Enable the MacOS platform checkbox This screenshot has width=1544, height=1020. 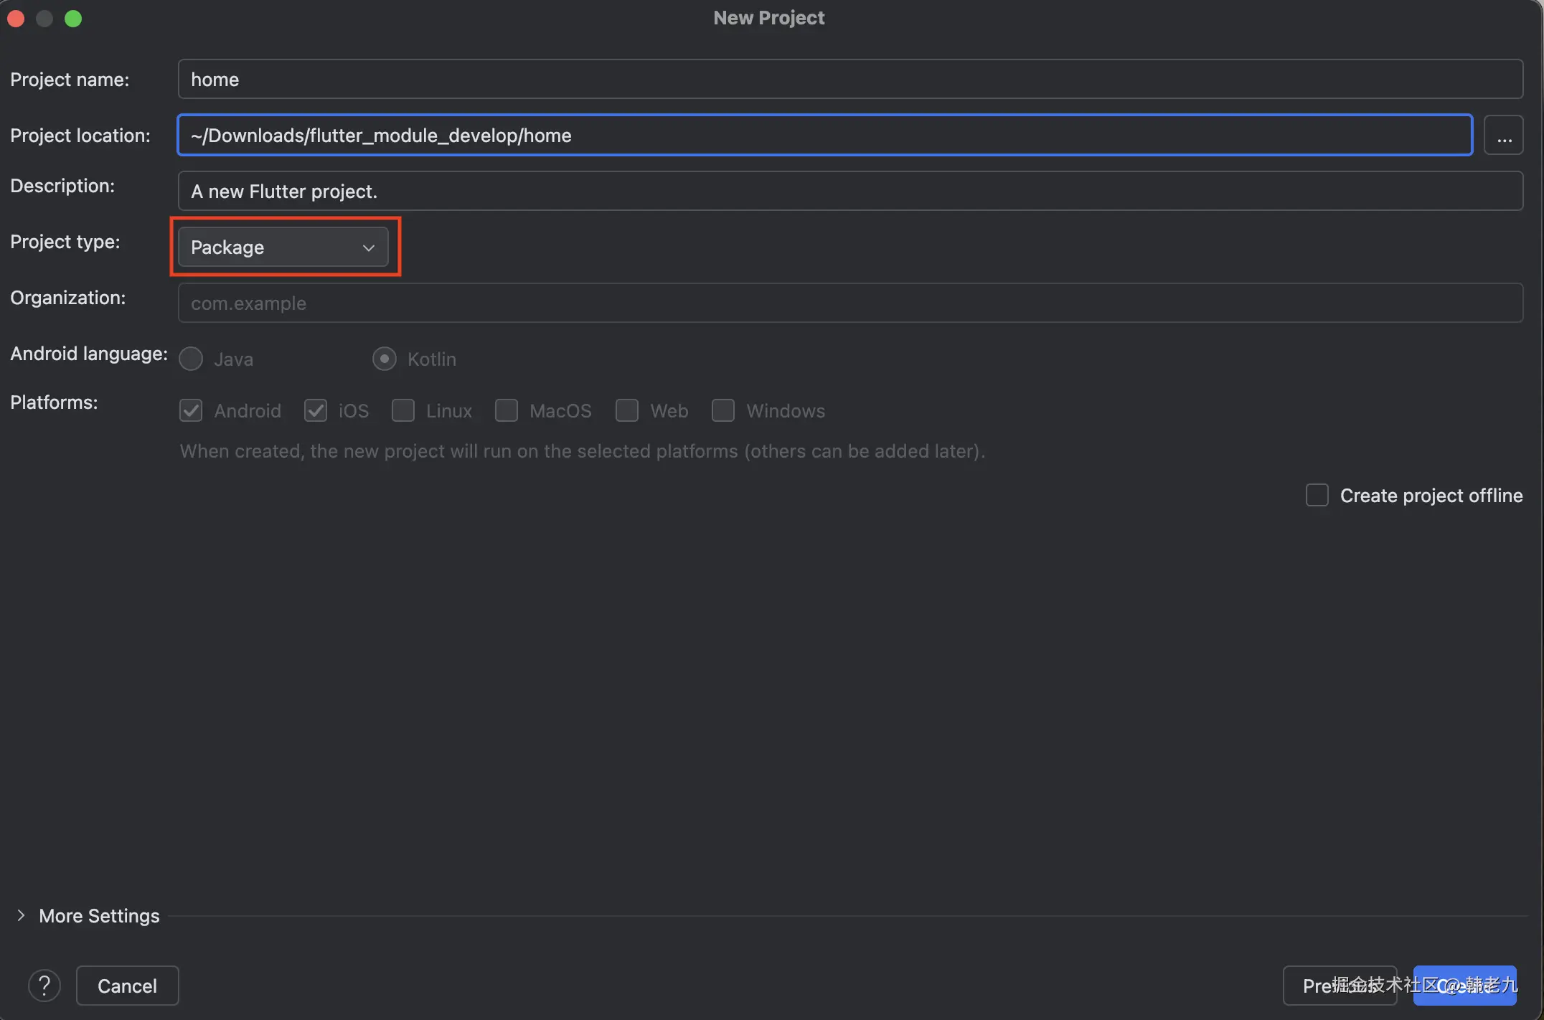[x=507, y=411]
